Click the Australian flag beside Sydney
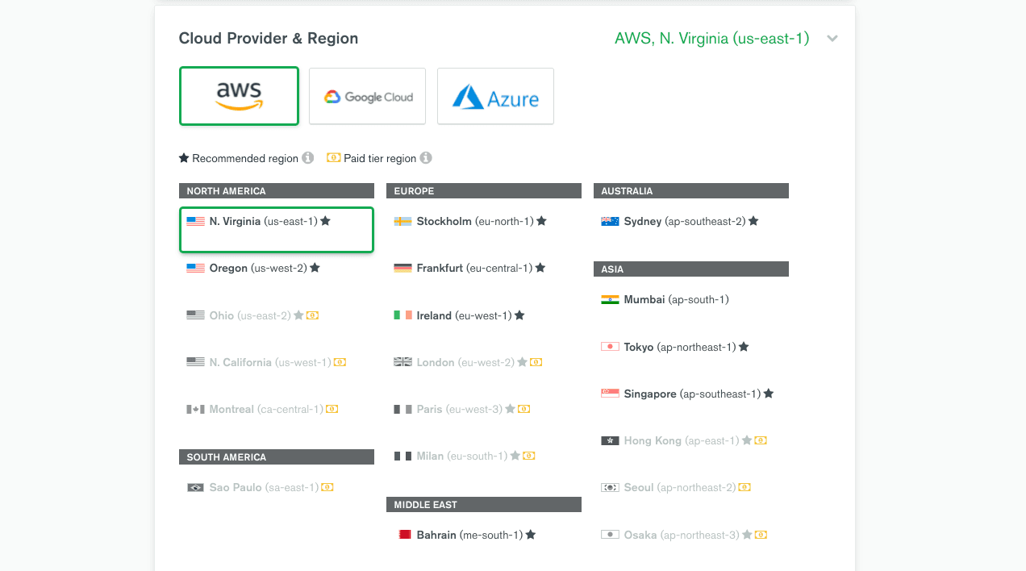 (610, 221)
